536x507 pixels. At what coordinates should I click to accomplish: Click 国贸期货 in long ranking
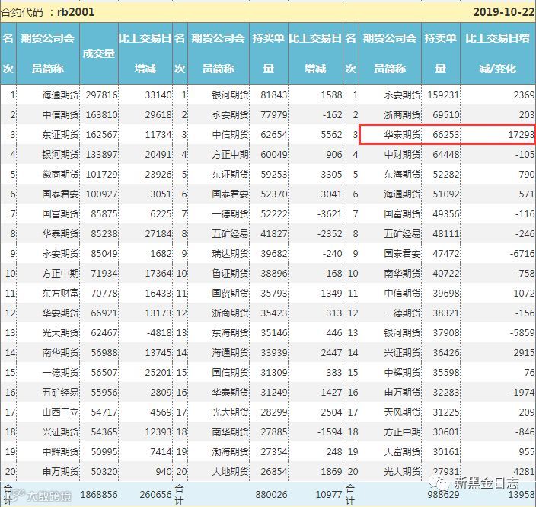click(x=230, y=294)
